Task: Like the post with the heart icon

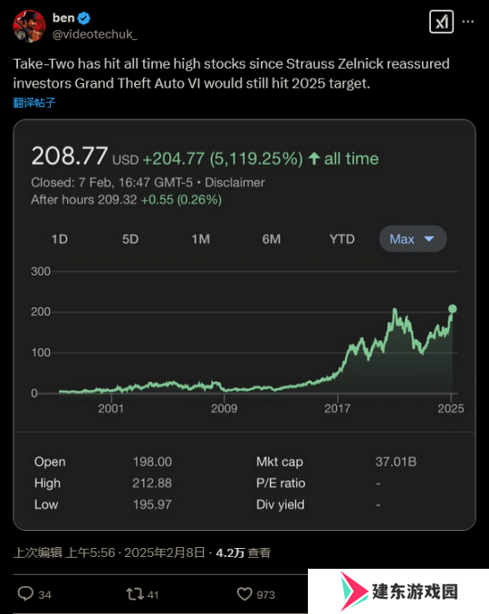Action: pyautogui.click(x=244, y=594)
